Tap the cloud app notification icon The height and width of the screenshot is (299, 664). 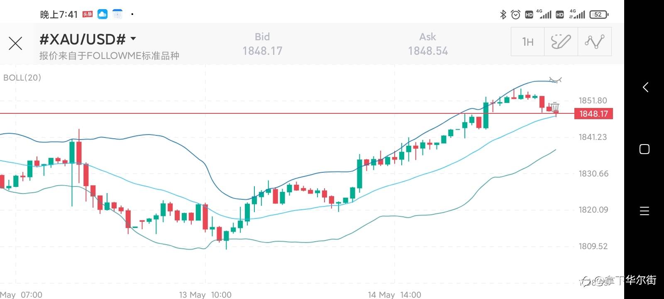click(x=103, y=15)
